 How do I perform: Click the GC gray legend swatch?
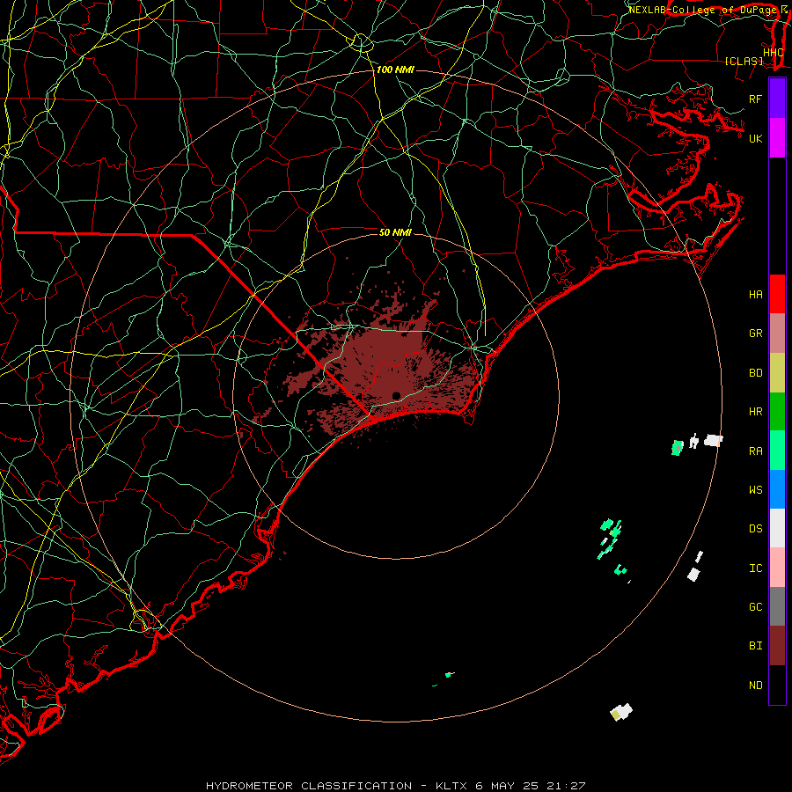pyautogui.click(x=777, y=606)
